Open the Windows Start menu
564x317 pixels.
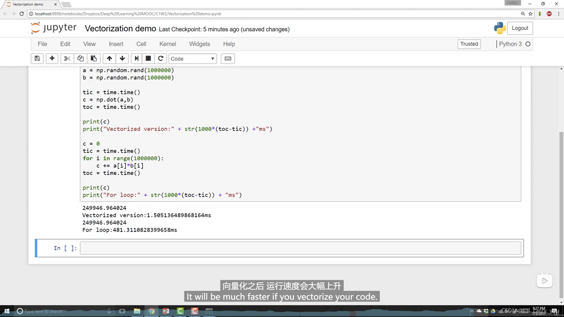pos(7,311)
